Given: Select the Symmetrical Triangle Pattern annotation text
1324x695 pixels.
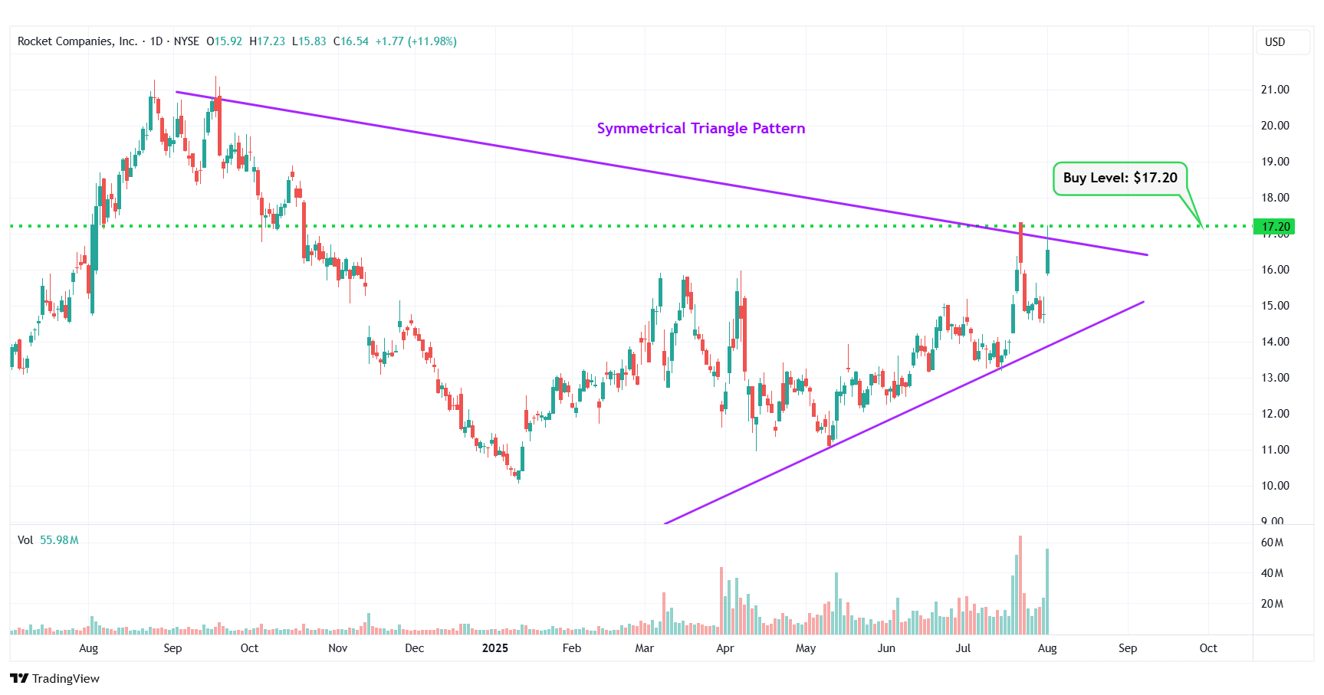Looking at the screenshot, I should 701,128.
